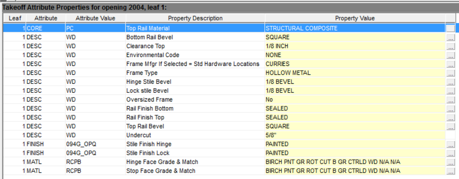Open ellipsis button for Stop Face Grade & Match
Screen dimensions: 459x179
pyautogui.click(x=451, y=171)
